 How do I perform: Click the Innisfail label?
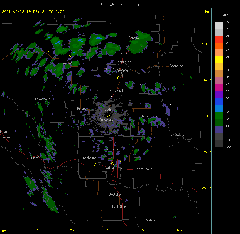[116, 91]
